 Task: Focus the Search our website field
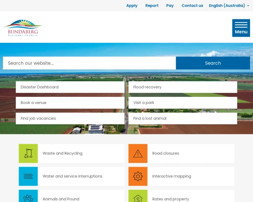(x=89, y=63)
